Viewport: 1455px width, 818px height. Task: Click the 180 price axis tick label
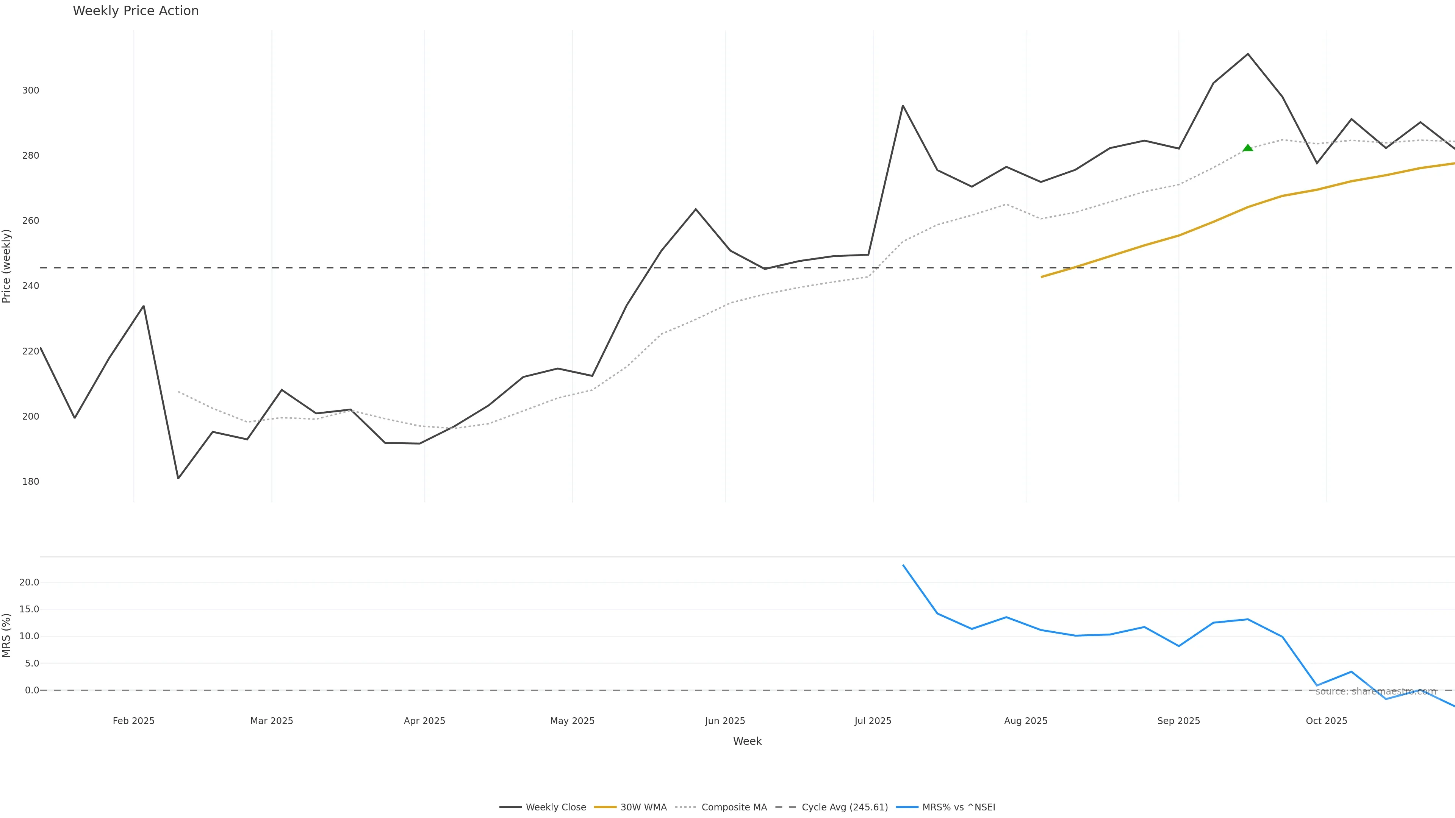(30, 482)
